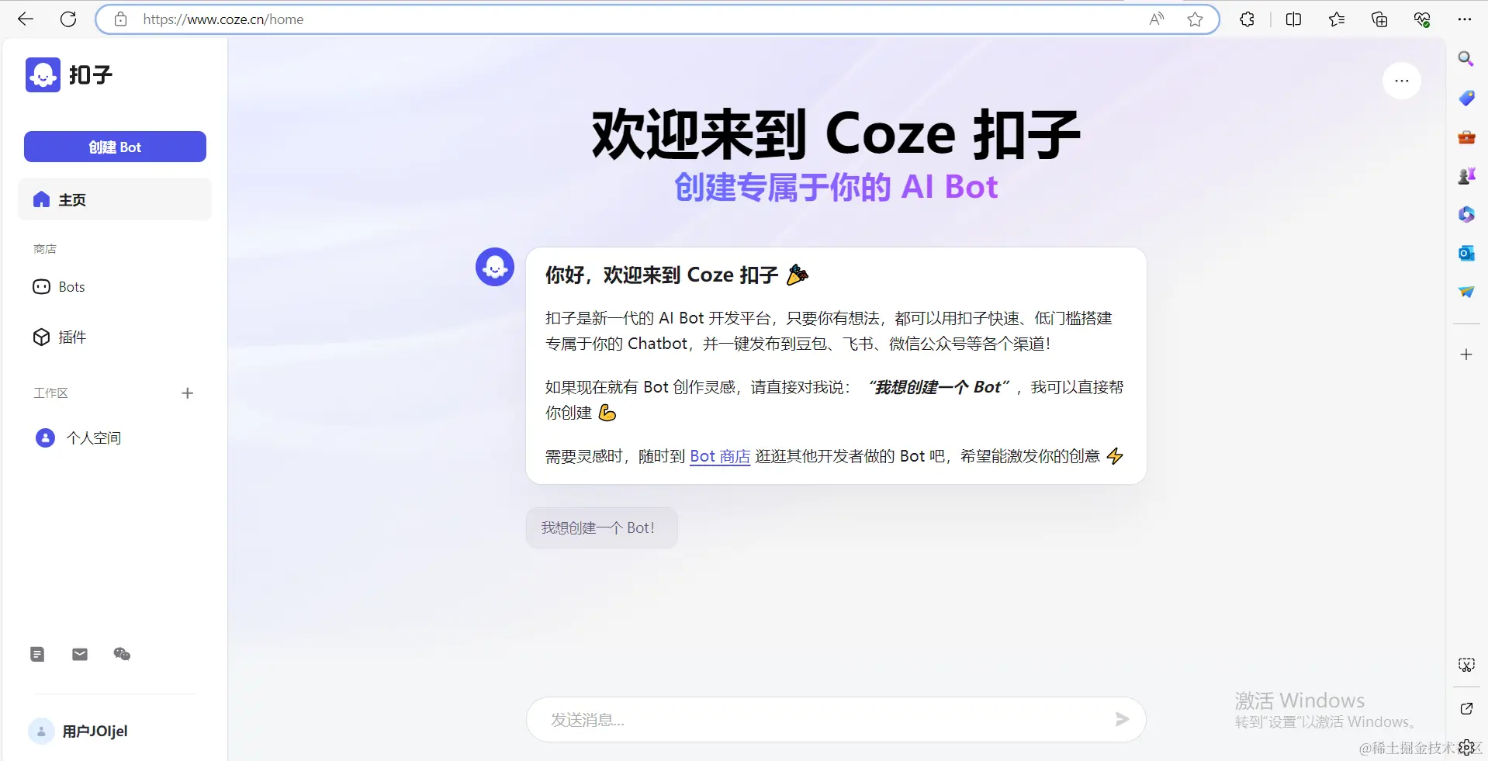Click the send message arrow icon
Viewport: 1488px width, 761px height.
(x=1122, y=720)
